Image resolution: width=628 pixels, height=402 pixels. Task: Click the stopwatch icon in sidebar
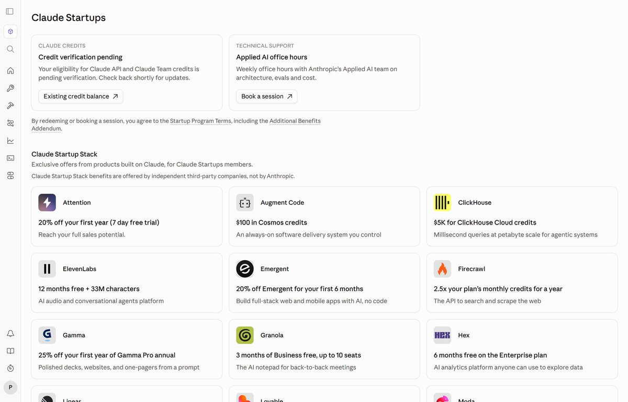(x=10, y=368)
